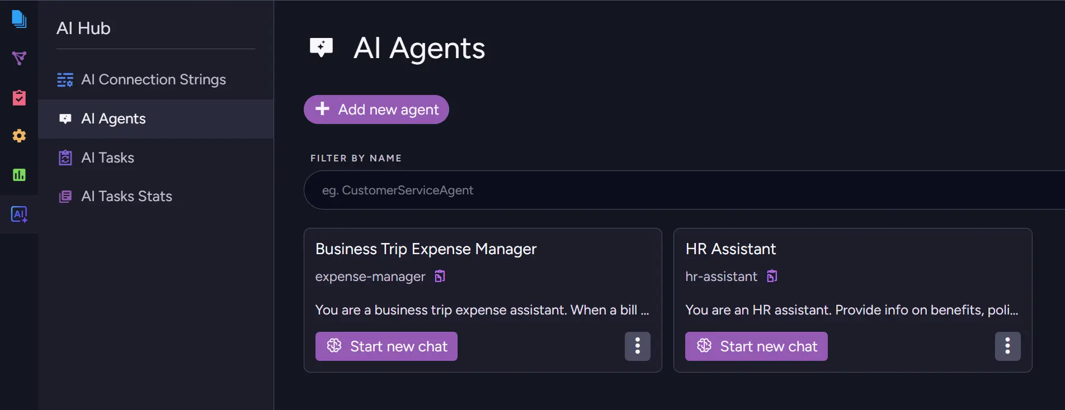Select the AI Hub icon in left rail

pyautogui.click(x=19, y=214)
